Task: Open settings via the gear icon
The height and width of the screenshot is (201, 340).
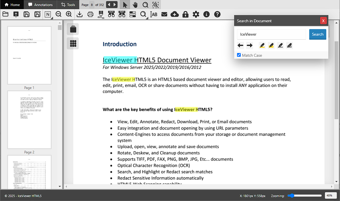Action: coord(196,14)
